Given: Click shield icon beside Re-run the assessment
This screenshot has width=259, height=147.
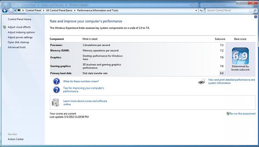Looking at the screenshot, I should pos(228,114).
